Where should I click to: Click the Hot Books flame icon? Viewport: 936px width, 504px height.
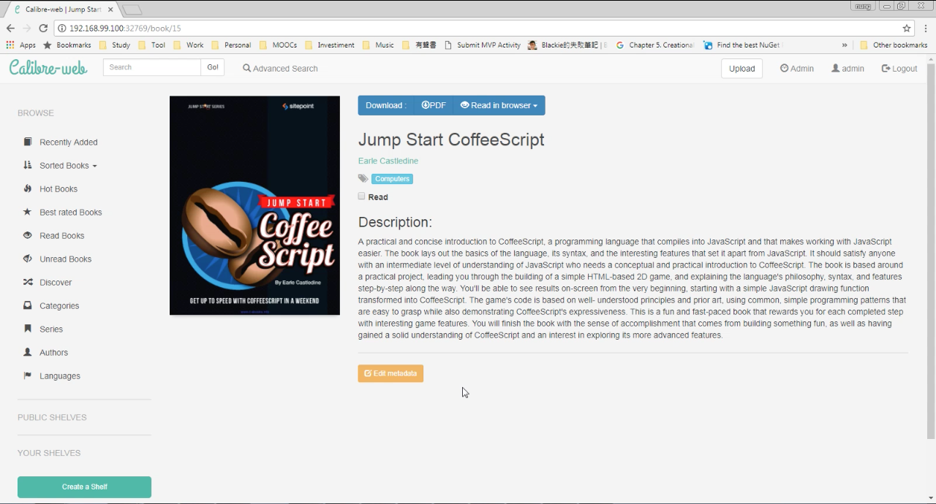[28, 188]
